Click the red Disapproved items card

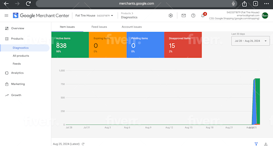point(183,45)
